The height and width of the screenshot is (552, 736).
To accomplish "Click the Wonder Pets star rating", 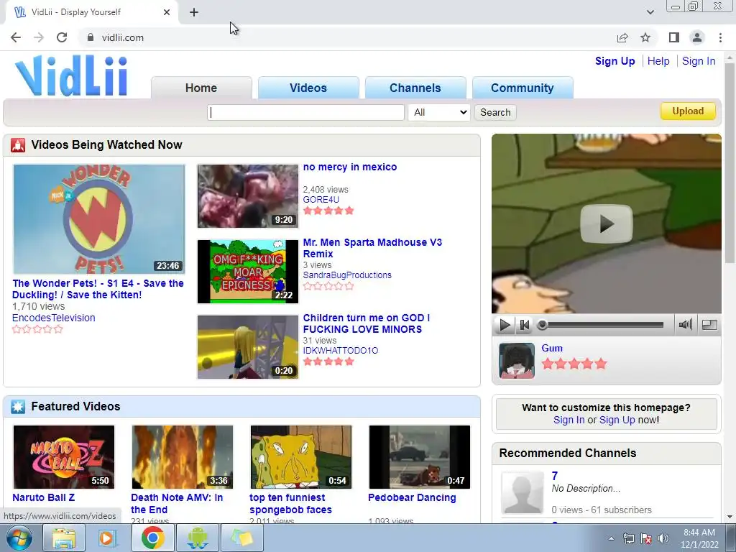I will tap(37, 329).
